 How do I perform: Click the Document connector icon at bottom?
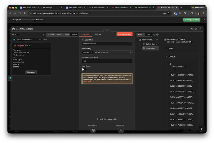(x=121, y=130)
